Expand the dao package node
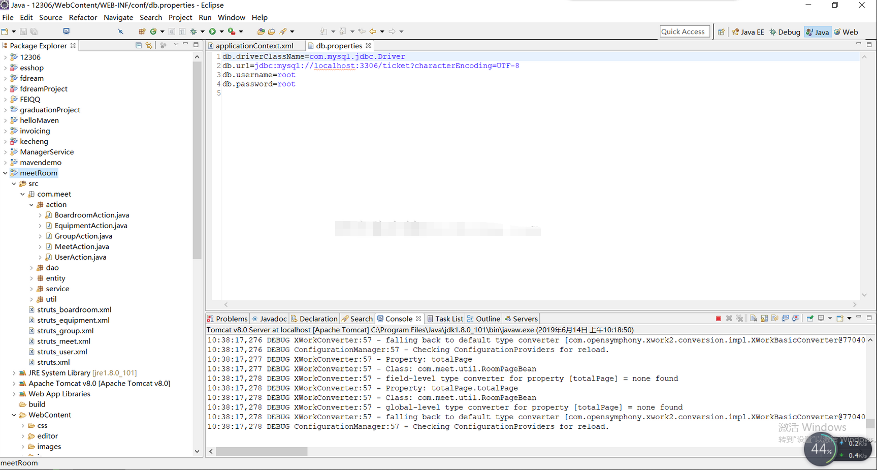The image size is (877, 470). 31,268
